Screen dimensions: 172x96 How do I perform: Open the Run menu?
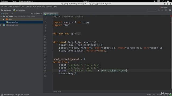(34, 7)
